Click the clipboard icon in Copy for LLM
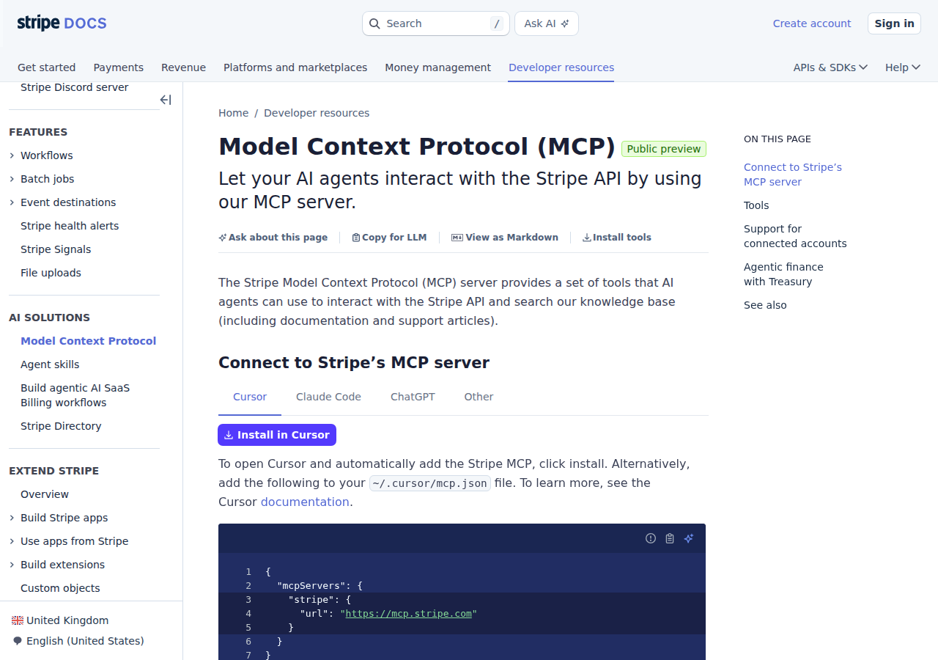Screen dimensions: 938x660 [x=356, y=238]
